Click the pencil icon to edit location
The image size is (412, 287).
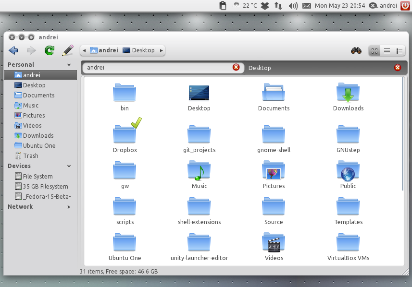tap(67, 50)
